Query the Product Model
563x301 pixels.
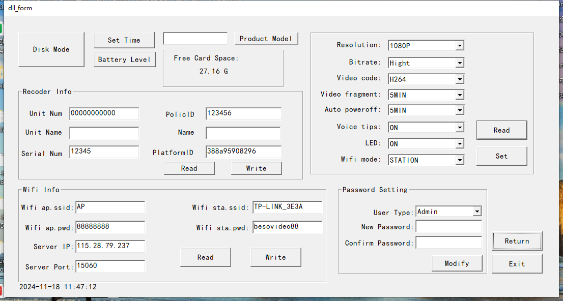[266, 38]
